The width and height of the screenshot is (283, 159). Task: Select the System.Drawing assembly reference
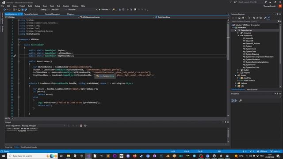(x=252, y=54)
